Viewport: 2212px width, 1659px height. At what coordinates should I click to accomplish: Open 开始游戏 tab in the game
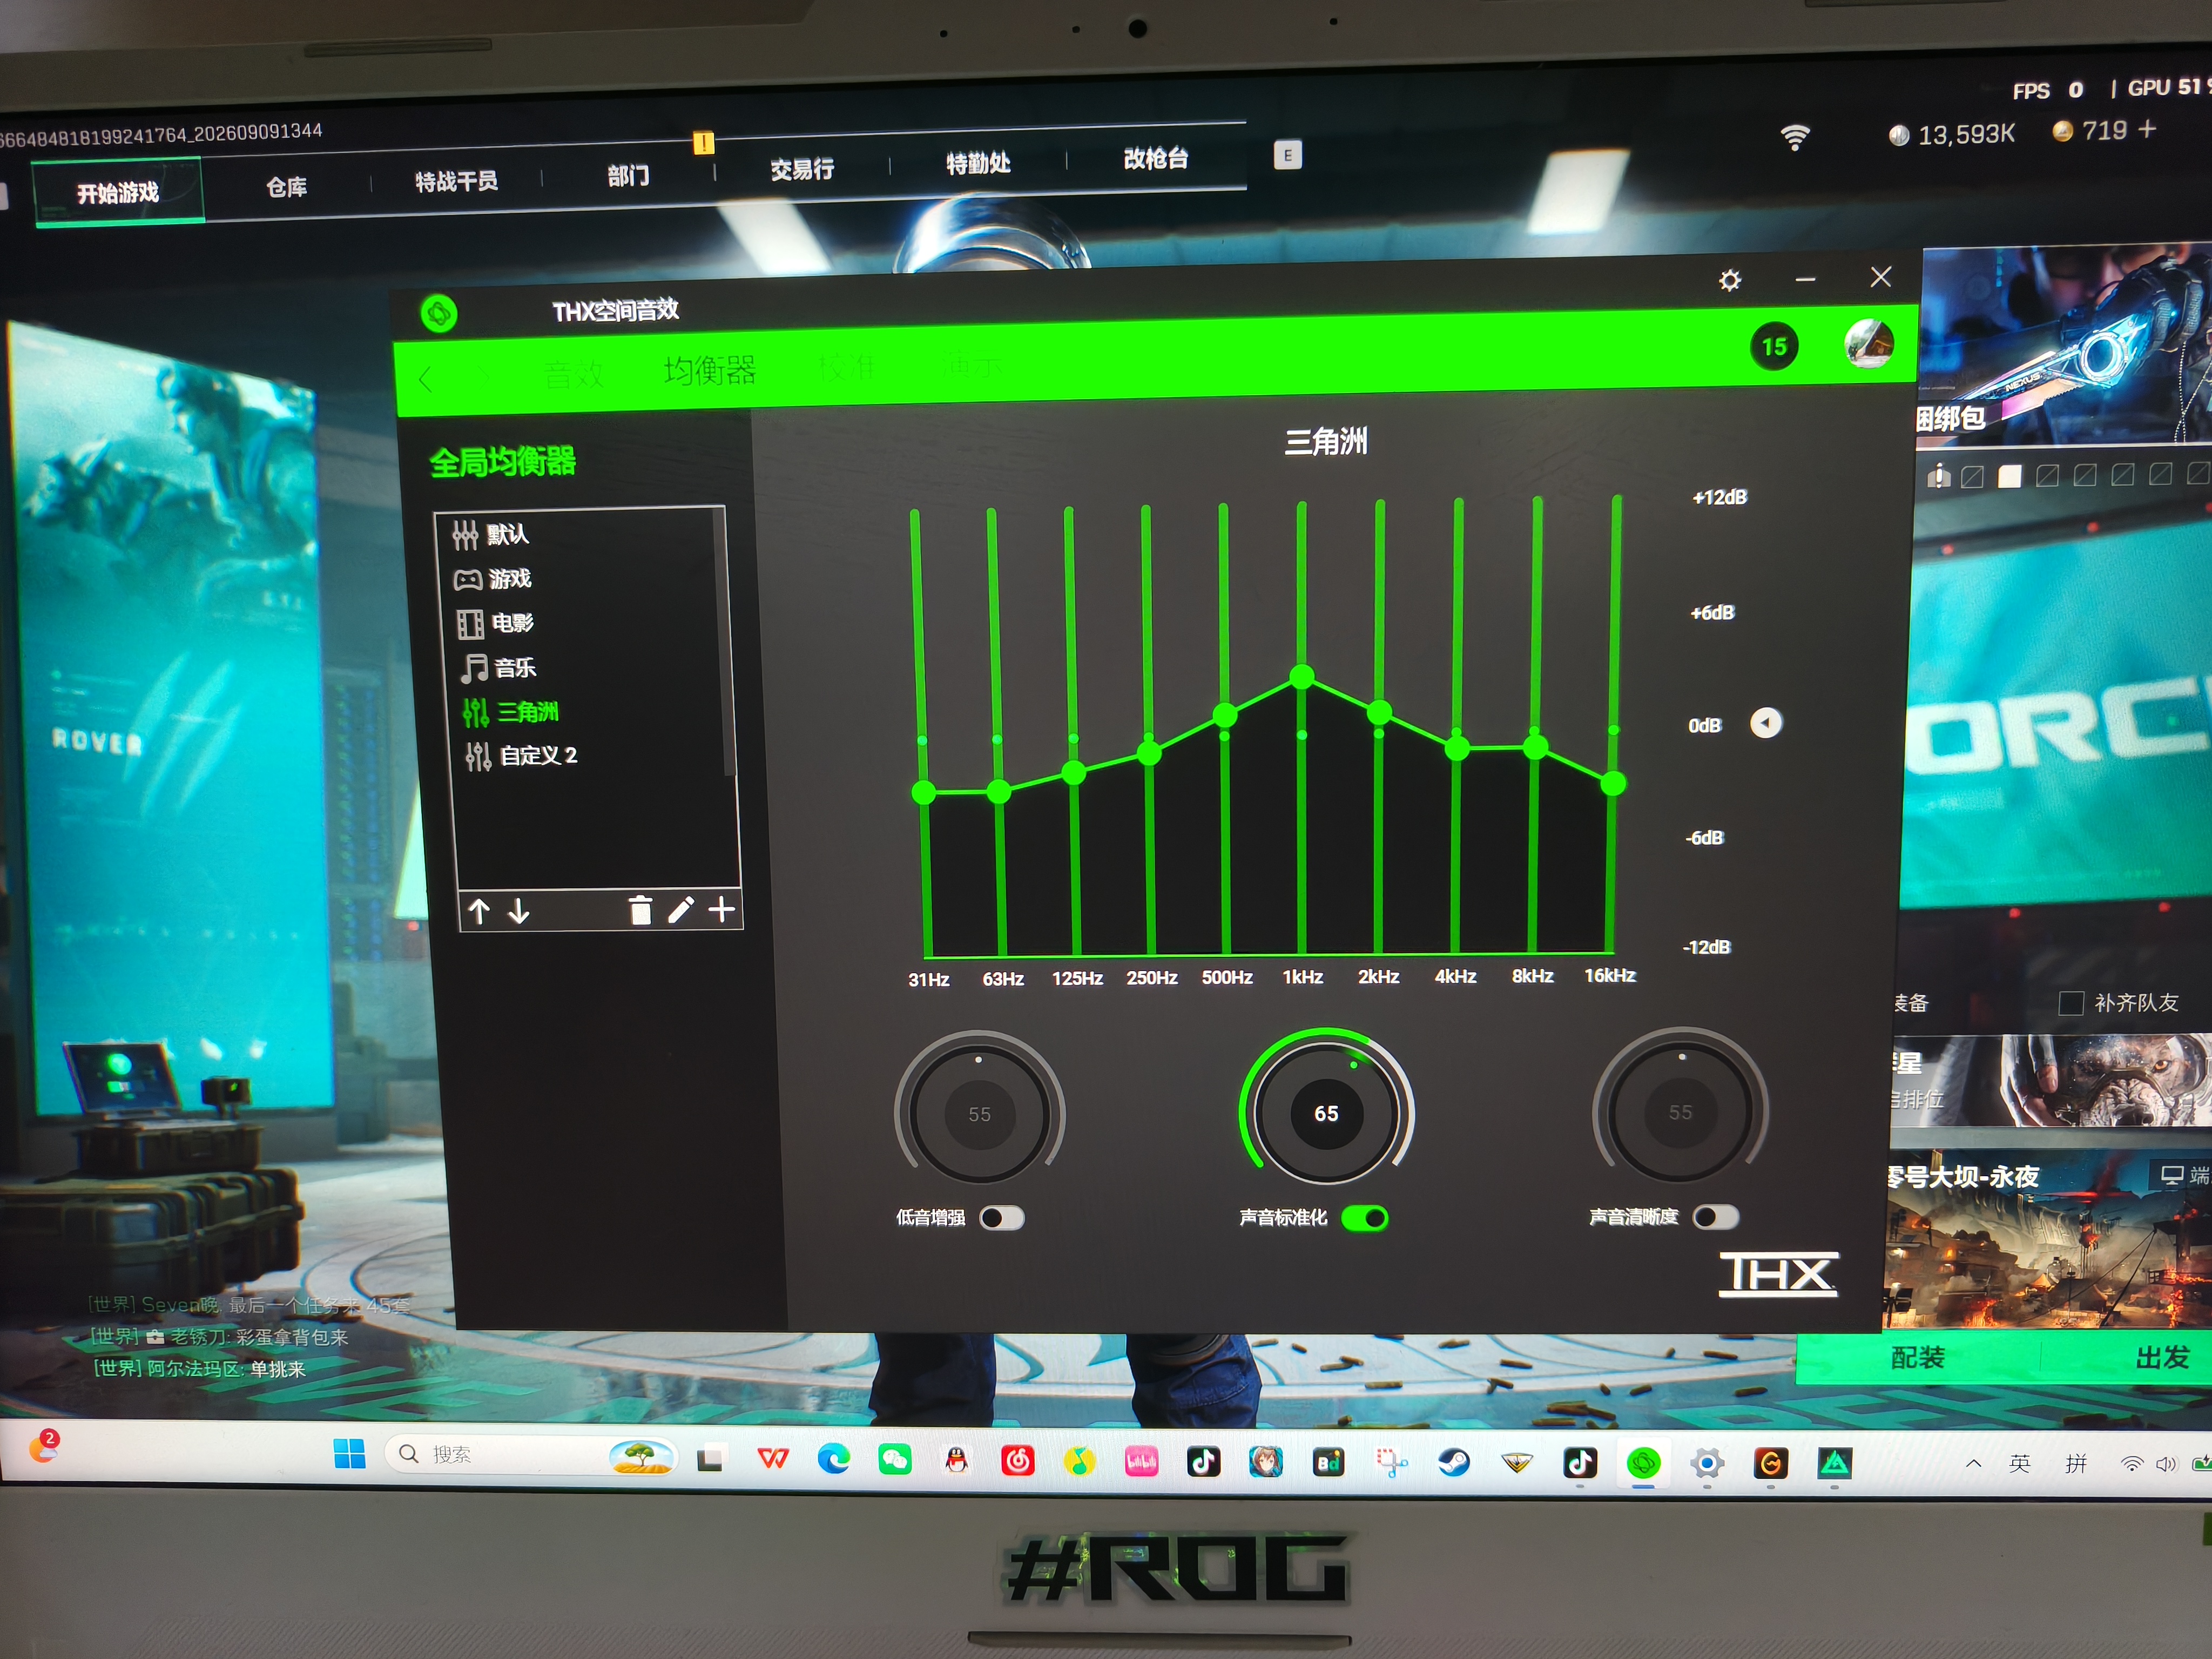coord(118,193)
